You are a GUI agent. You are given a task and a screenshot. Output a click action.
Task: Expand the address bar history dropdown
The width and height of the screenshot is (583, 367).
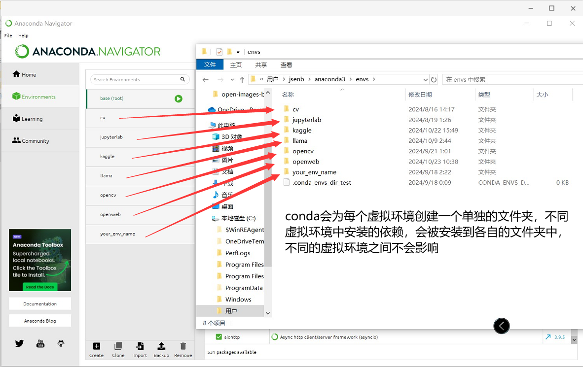pos(426,80)
